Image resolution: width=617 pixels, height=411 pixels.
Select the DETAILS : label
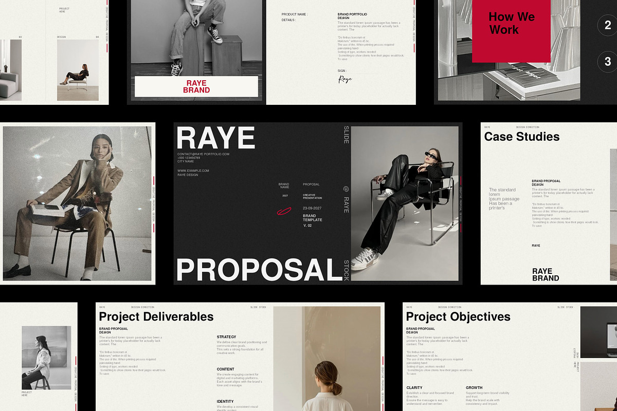point(288,20)
